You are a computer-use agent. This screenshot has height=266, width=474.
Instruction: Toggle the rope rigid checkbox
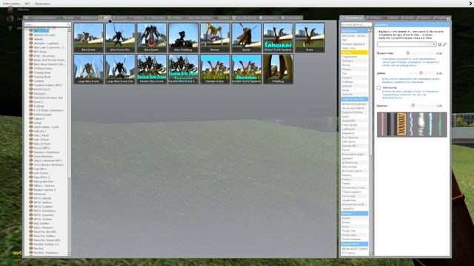click(378, 88)
